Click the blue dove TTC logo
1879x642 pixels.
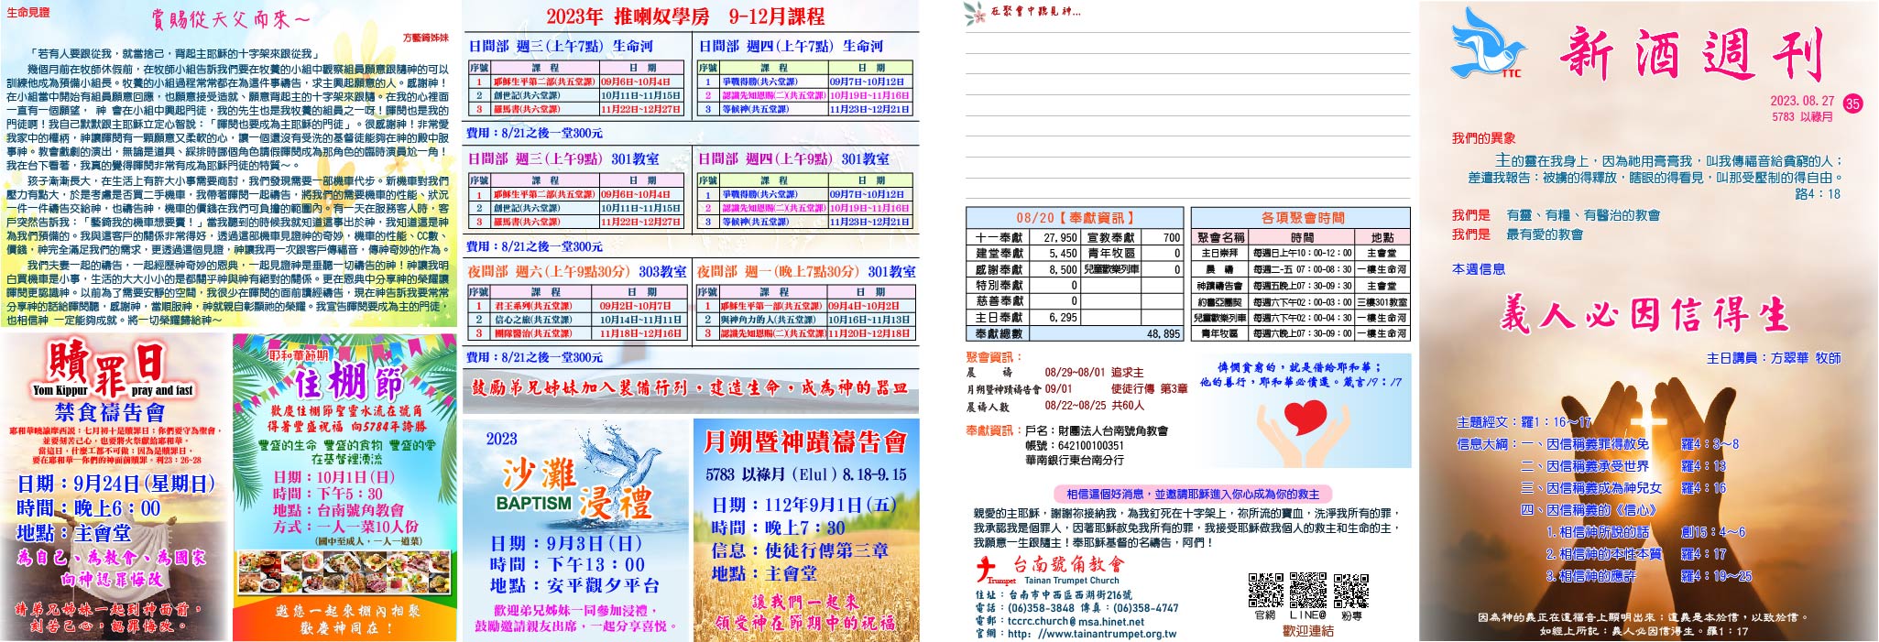1488,43
